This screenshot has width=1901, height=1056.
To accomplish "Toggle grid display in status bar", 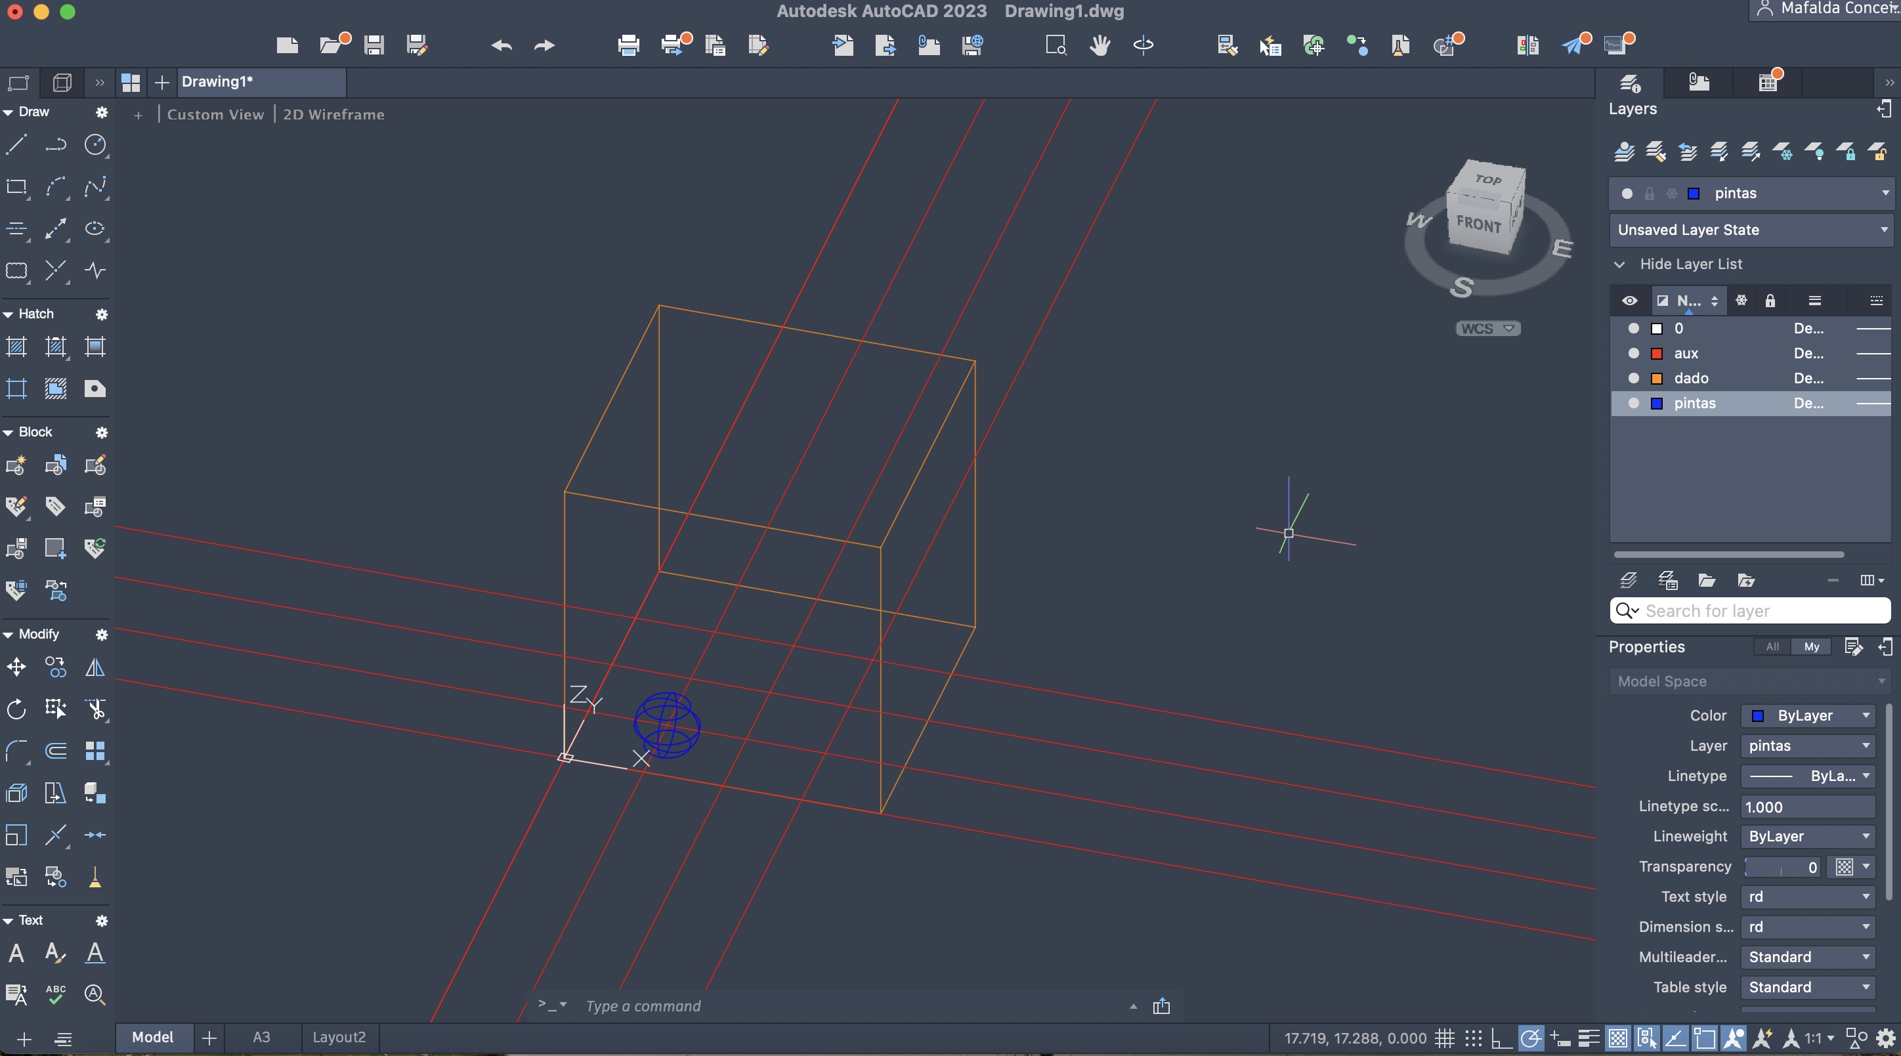I will coord(1444,1038).
